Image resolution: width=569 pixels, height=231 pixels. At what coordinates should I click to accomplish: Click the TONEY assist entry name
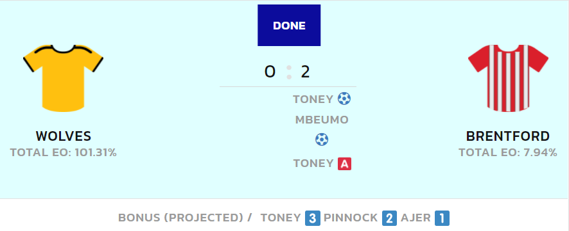pyautogui.click(x=313, y=164)
